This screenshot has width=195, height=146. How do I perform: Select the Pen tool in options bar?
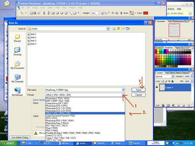click(44, 13)
